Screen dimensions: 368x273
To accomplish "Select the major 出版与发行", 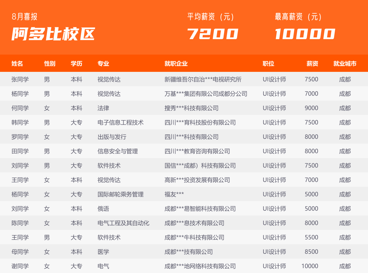I will [x=112, y=137].
